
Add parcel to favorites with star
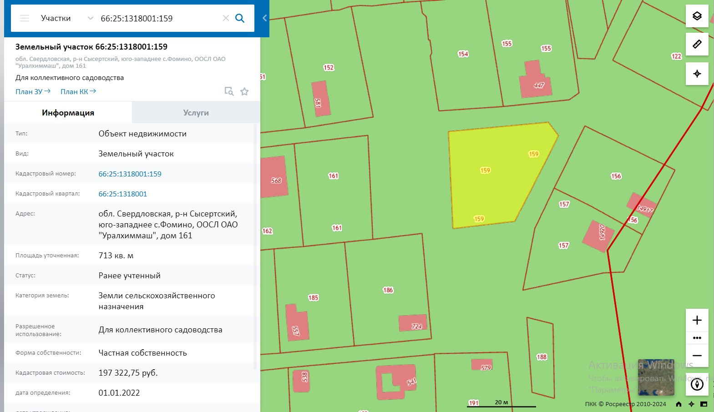pos(244,91)
